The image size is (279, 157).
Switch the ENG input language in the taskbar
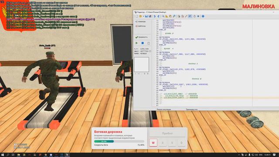coord(261,155)
